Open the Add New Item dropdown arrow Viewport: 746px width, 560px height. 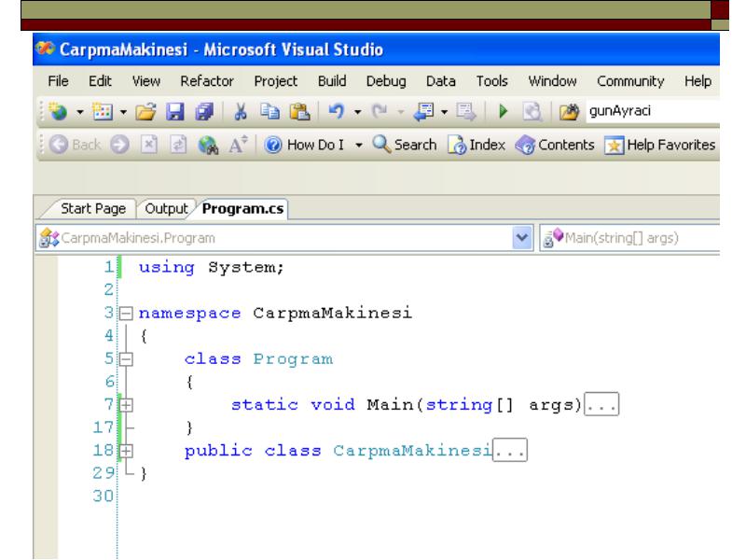[123, 112]
